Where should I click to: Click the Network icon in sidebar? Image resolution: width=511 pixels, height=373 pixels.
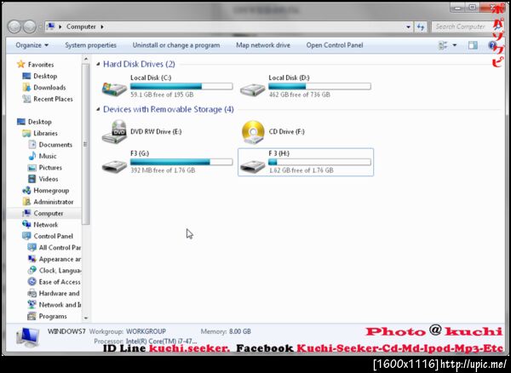pyautogui.click(x=26, y=225)
